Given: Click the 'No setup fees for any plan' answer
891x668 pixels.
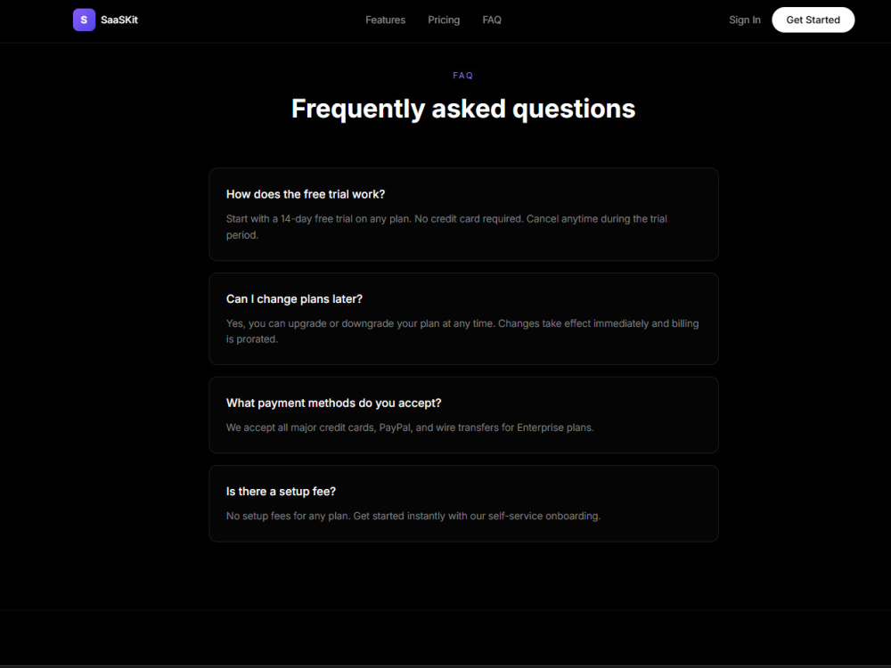Looking at the screenshot, I should coord(413,517).
